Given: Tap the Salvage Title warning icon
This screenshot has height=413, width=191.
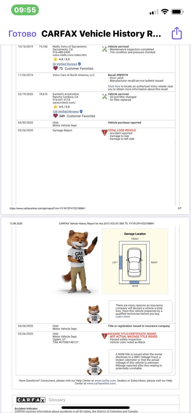Looking at the screenshot, I should point(104,336).
